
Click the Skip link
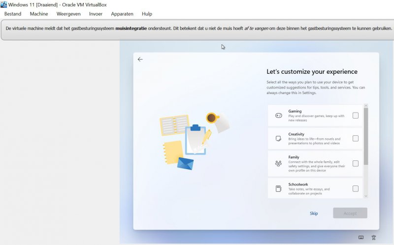click(x=314, y=214)
